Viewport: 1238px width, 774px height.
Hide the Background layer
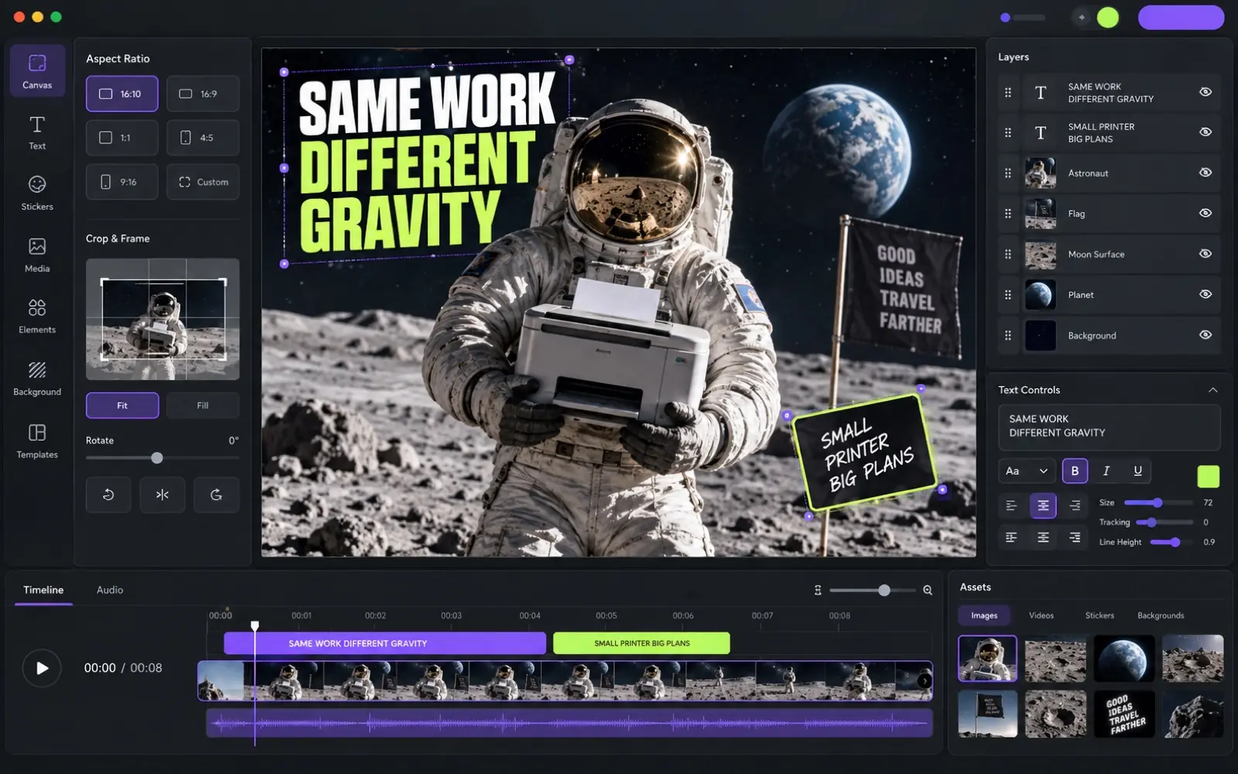(x=1206, y=335)
